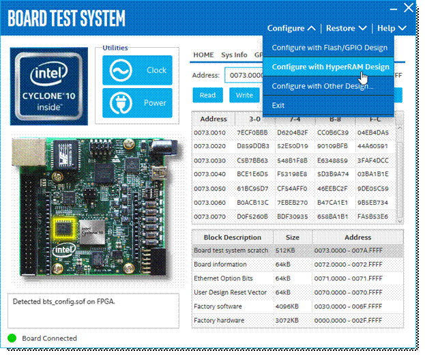Collapse the Configure menu chevron
Screen dimensions: 425x357
tap(312, 28)
